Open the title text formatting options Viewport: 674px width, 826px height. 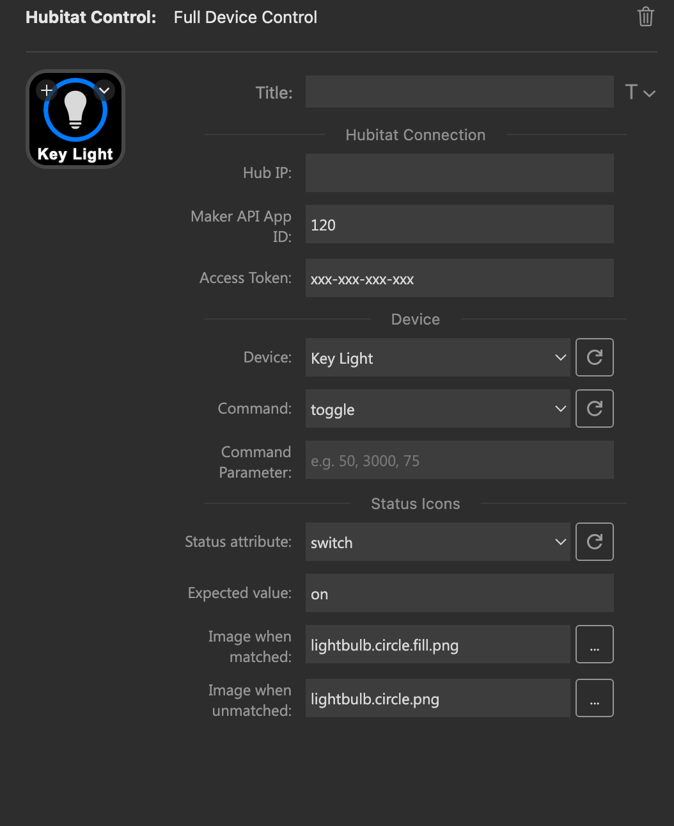[640, 92]
